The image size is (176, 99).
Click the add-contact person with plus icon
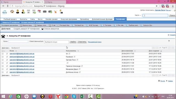23,12
